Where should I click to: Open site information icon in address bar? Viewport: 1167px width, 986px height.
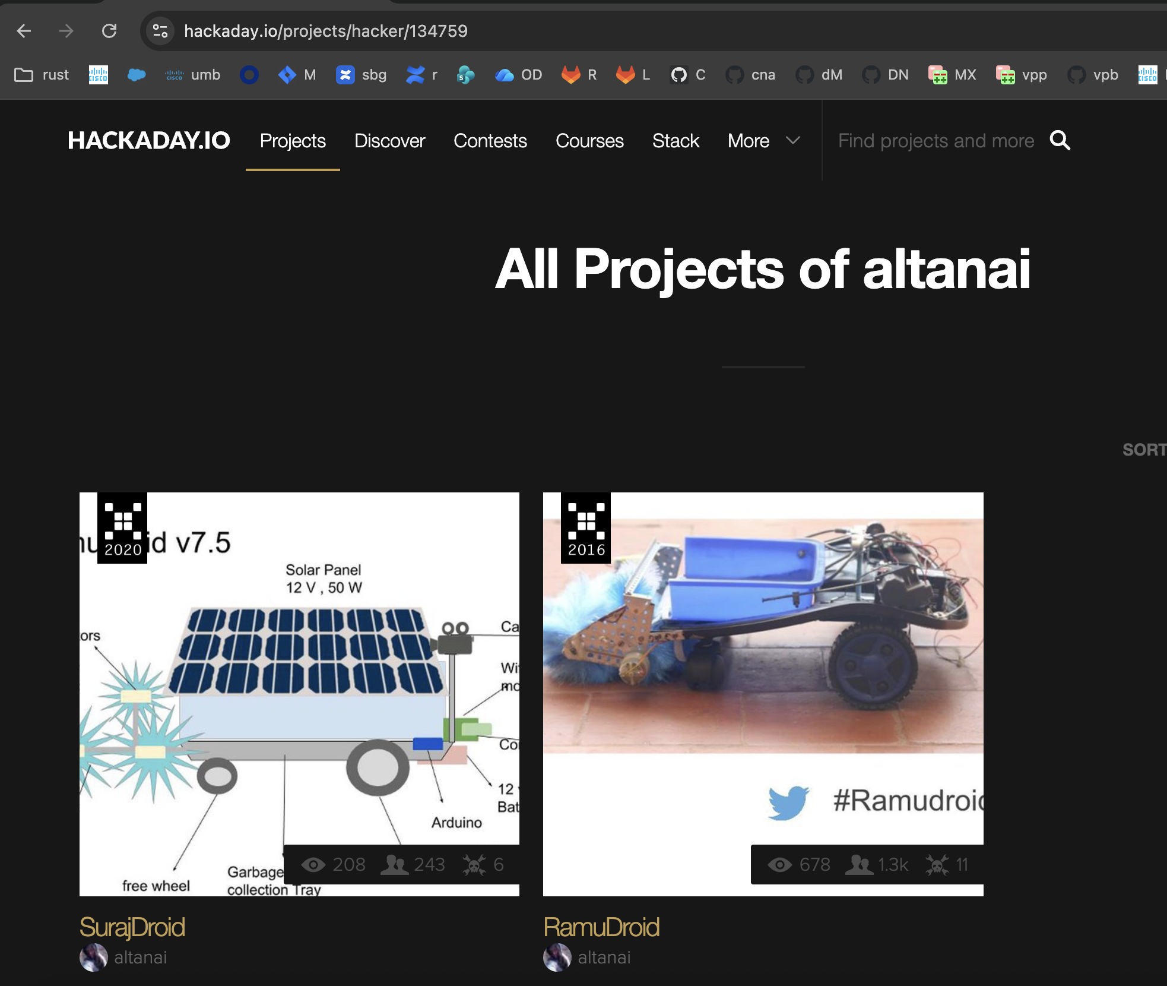point(160,31)
